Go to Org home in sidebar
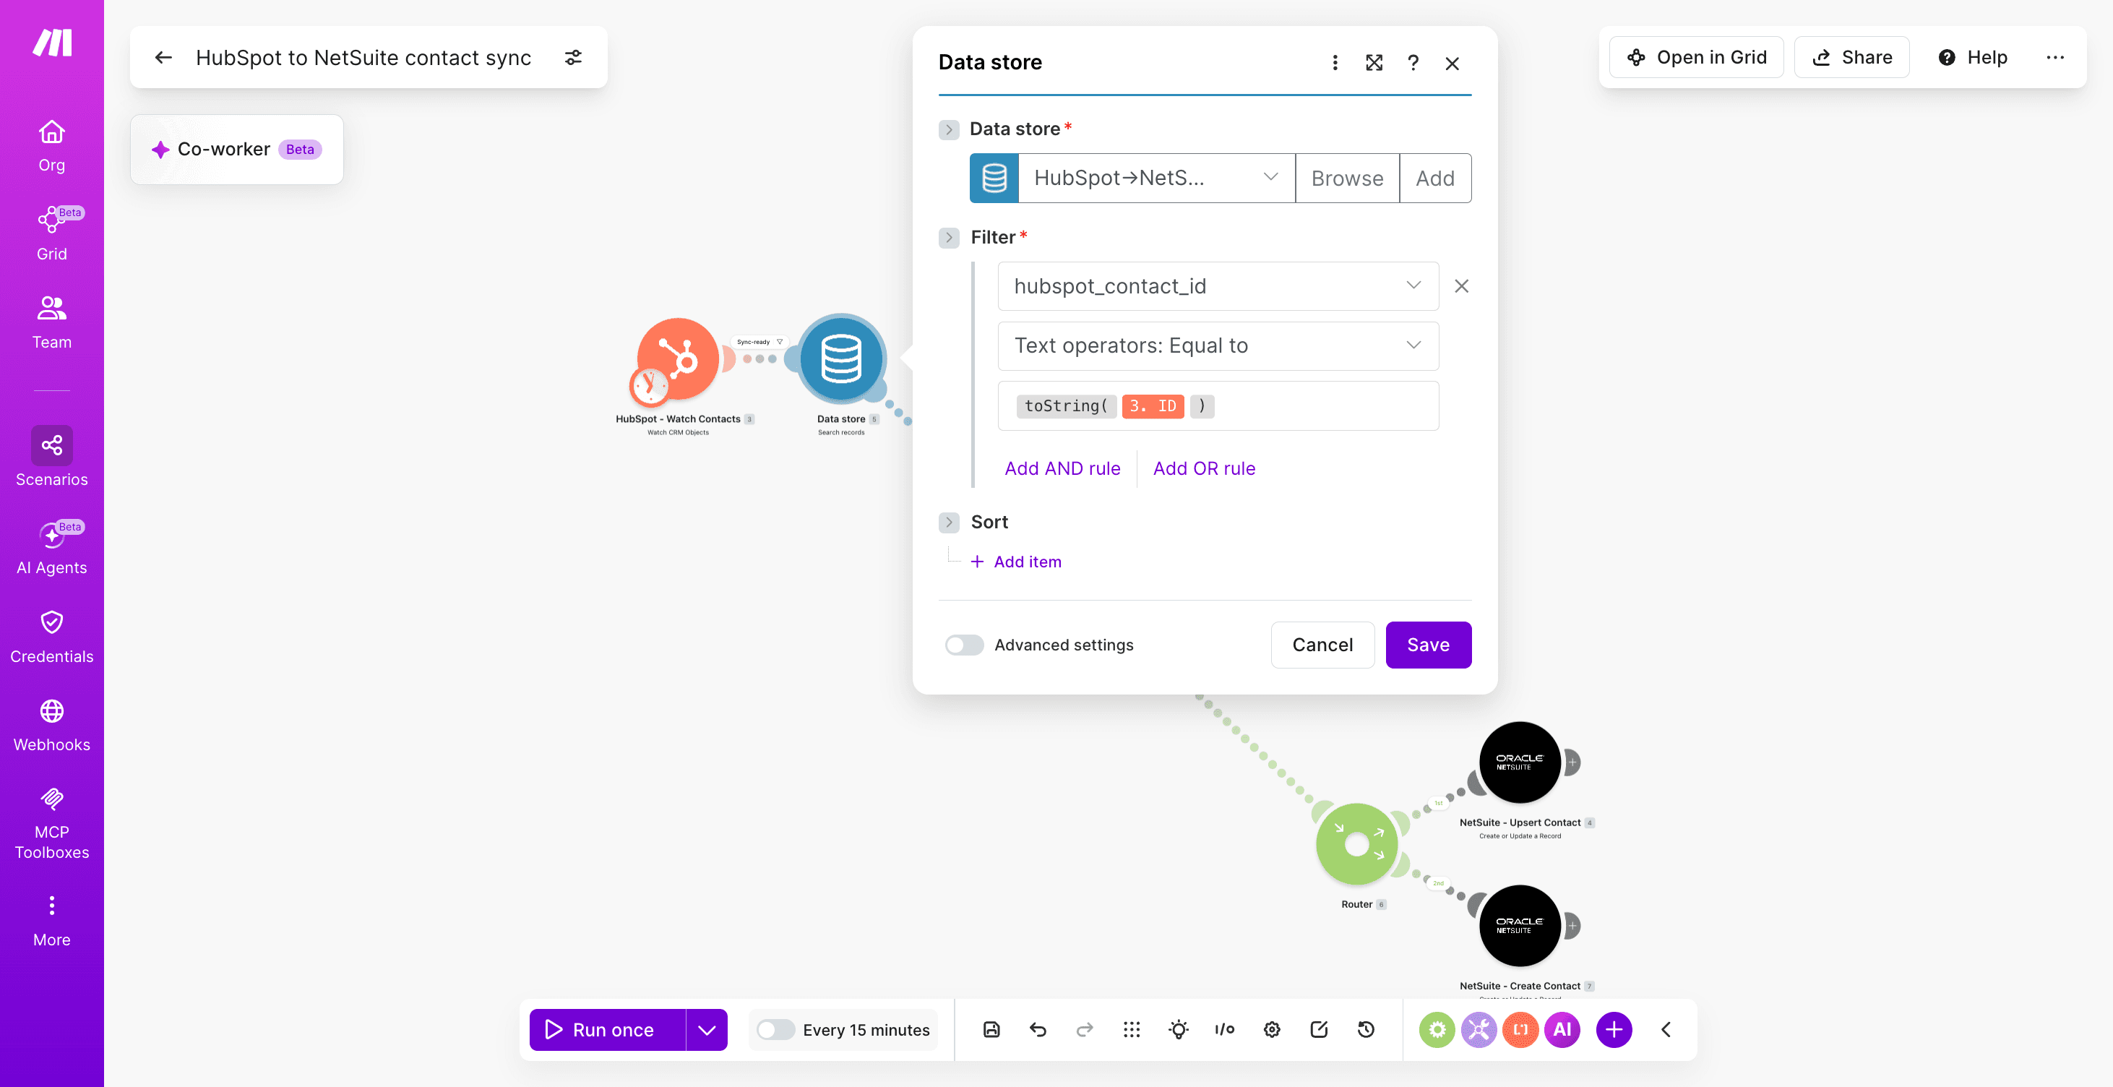2113x1087 pixels. pyautogui.click(x=52, y=146)
